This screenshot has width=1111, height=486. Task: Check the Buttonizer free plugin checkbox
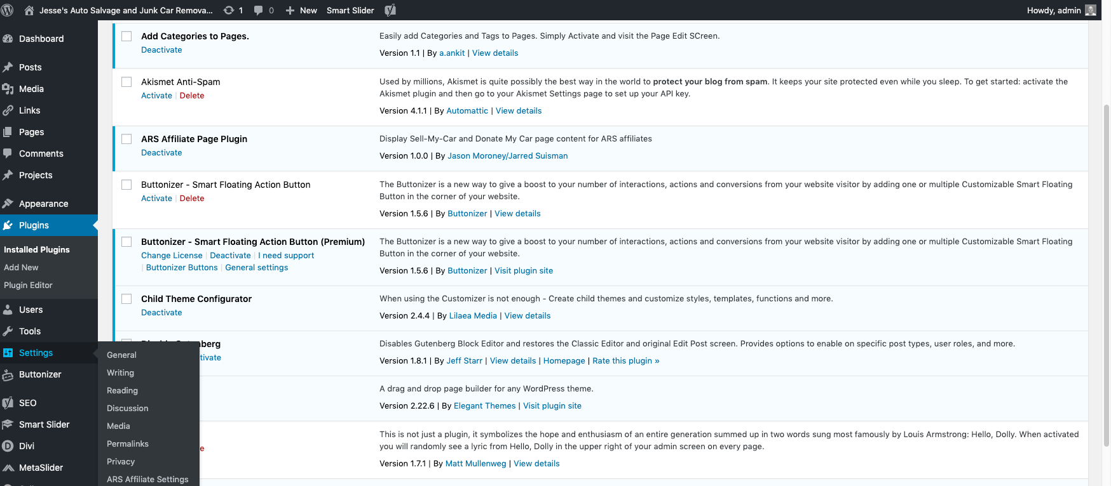coord(126,185)
